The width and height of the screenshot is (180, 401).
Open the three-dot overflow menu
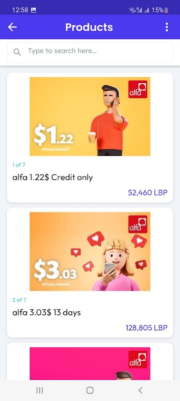pos(166,27)
